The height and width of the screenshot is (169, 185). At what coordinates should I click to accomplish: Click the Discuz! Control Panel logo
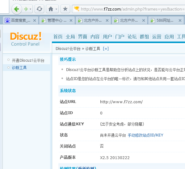(26, 39)
